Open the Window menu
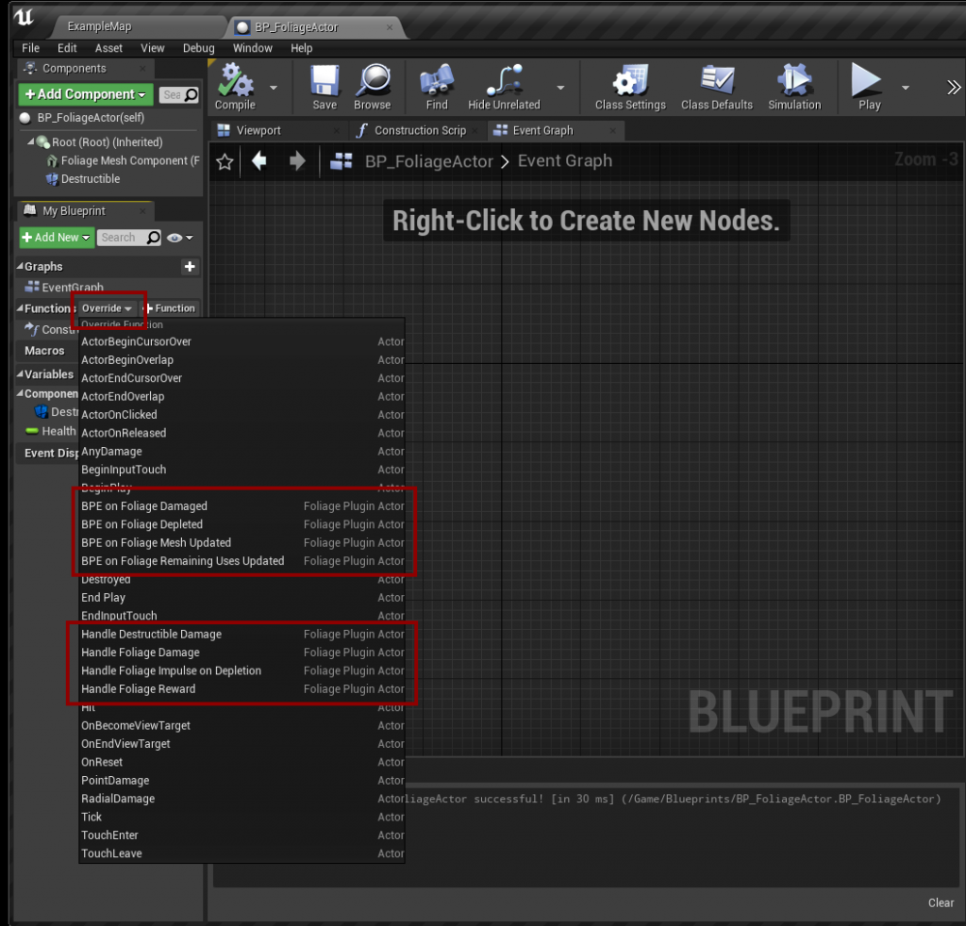The height and width of the screenshot is (926, 966). coord(253,48)
